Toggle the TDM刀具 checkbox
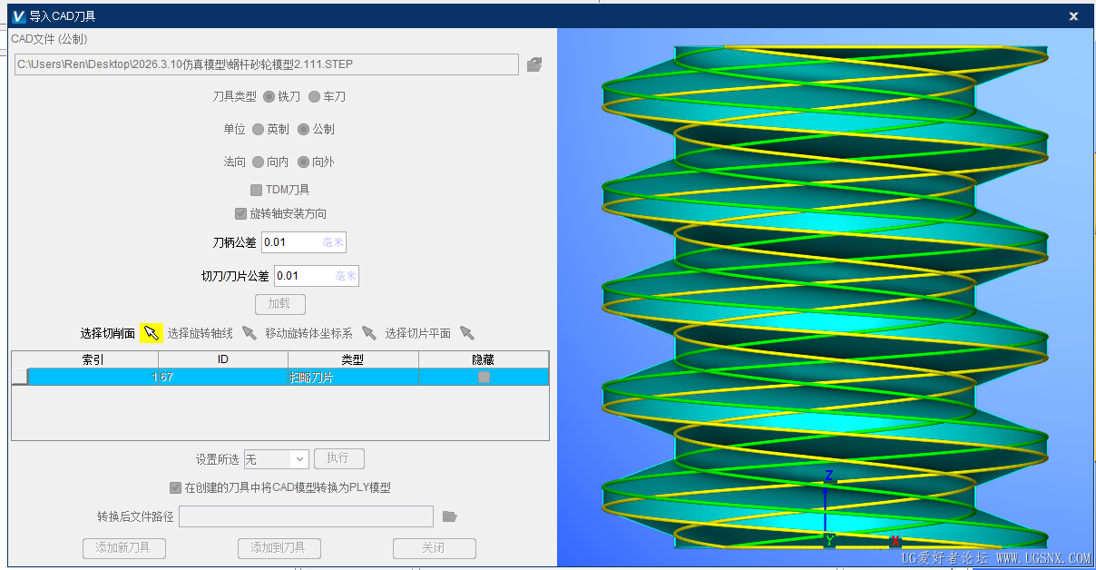Screen dimensions: 1096x570 256,190
